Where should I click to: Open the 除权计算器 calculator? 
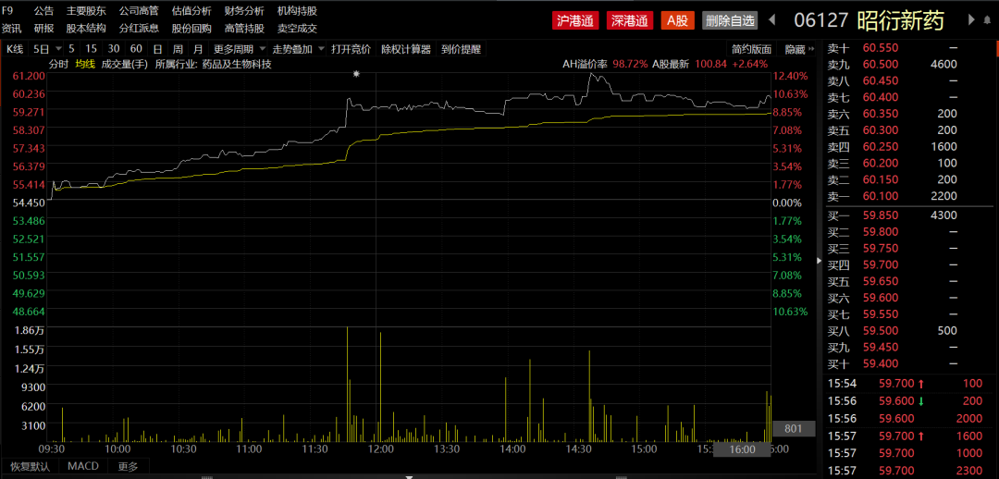tap(406, 49)
